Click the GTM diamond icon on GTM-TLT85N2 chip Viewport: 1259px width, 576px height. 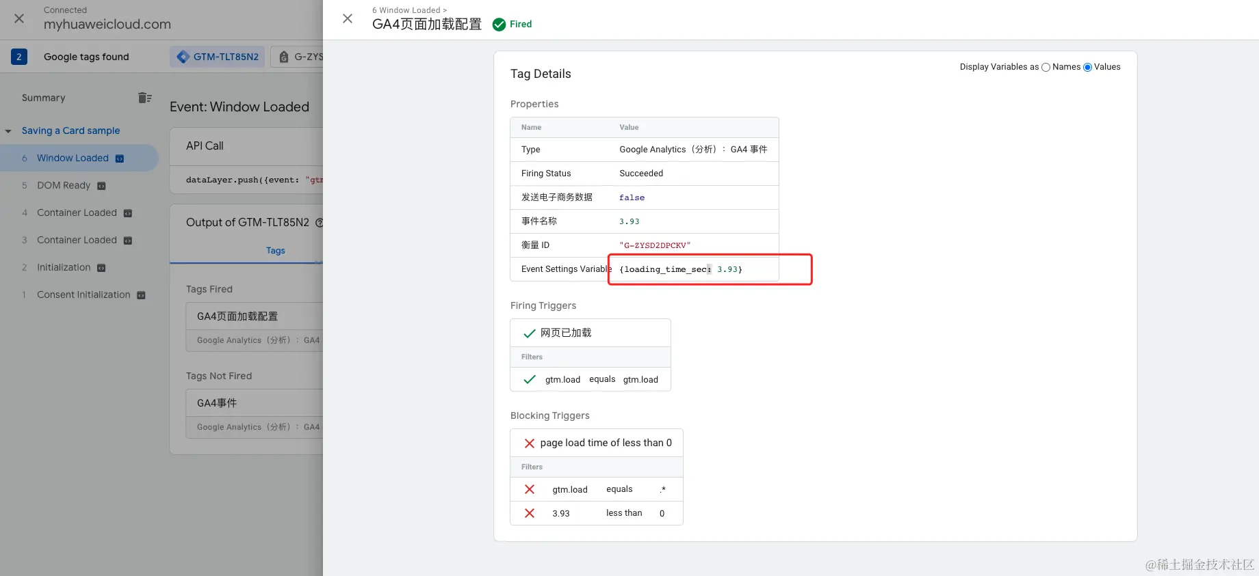183,57
